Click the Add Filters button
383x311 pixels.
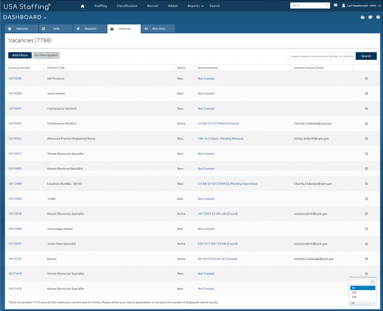(x=20, y=55)
